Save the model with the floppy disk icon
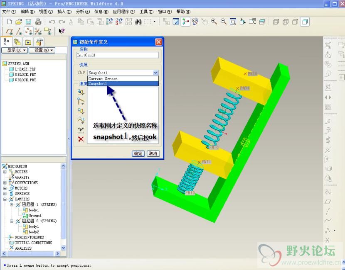Screen dimensions: 345x270 pos(28,22)
